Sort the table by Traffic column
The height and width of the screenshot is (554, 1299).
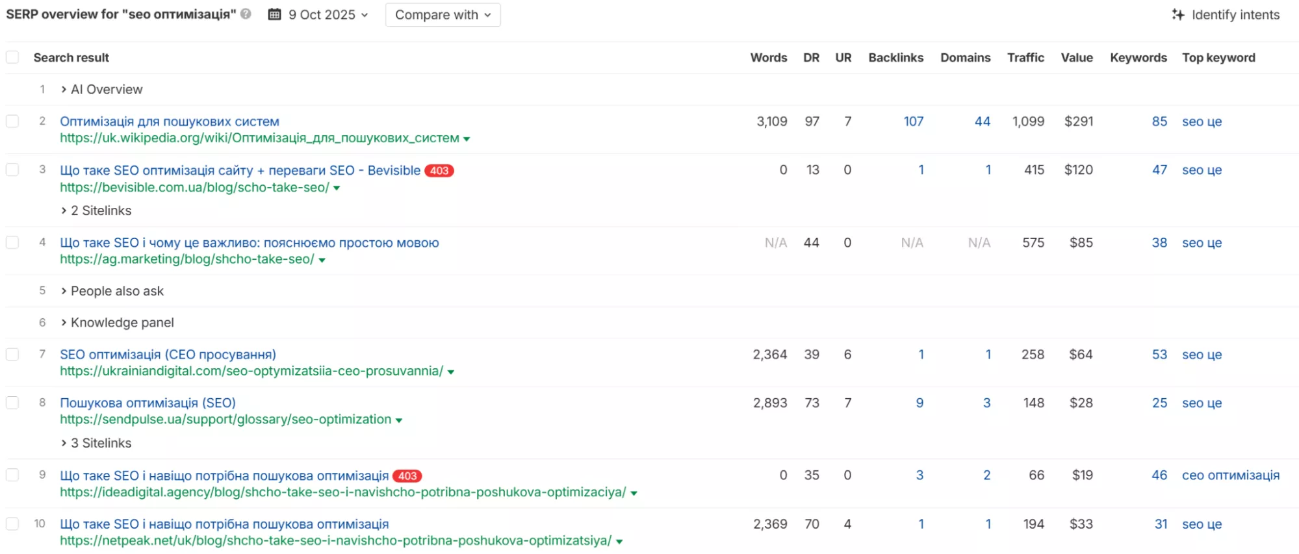(x=1025, y=57)
